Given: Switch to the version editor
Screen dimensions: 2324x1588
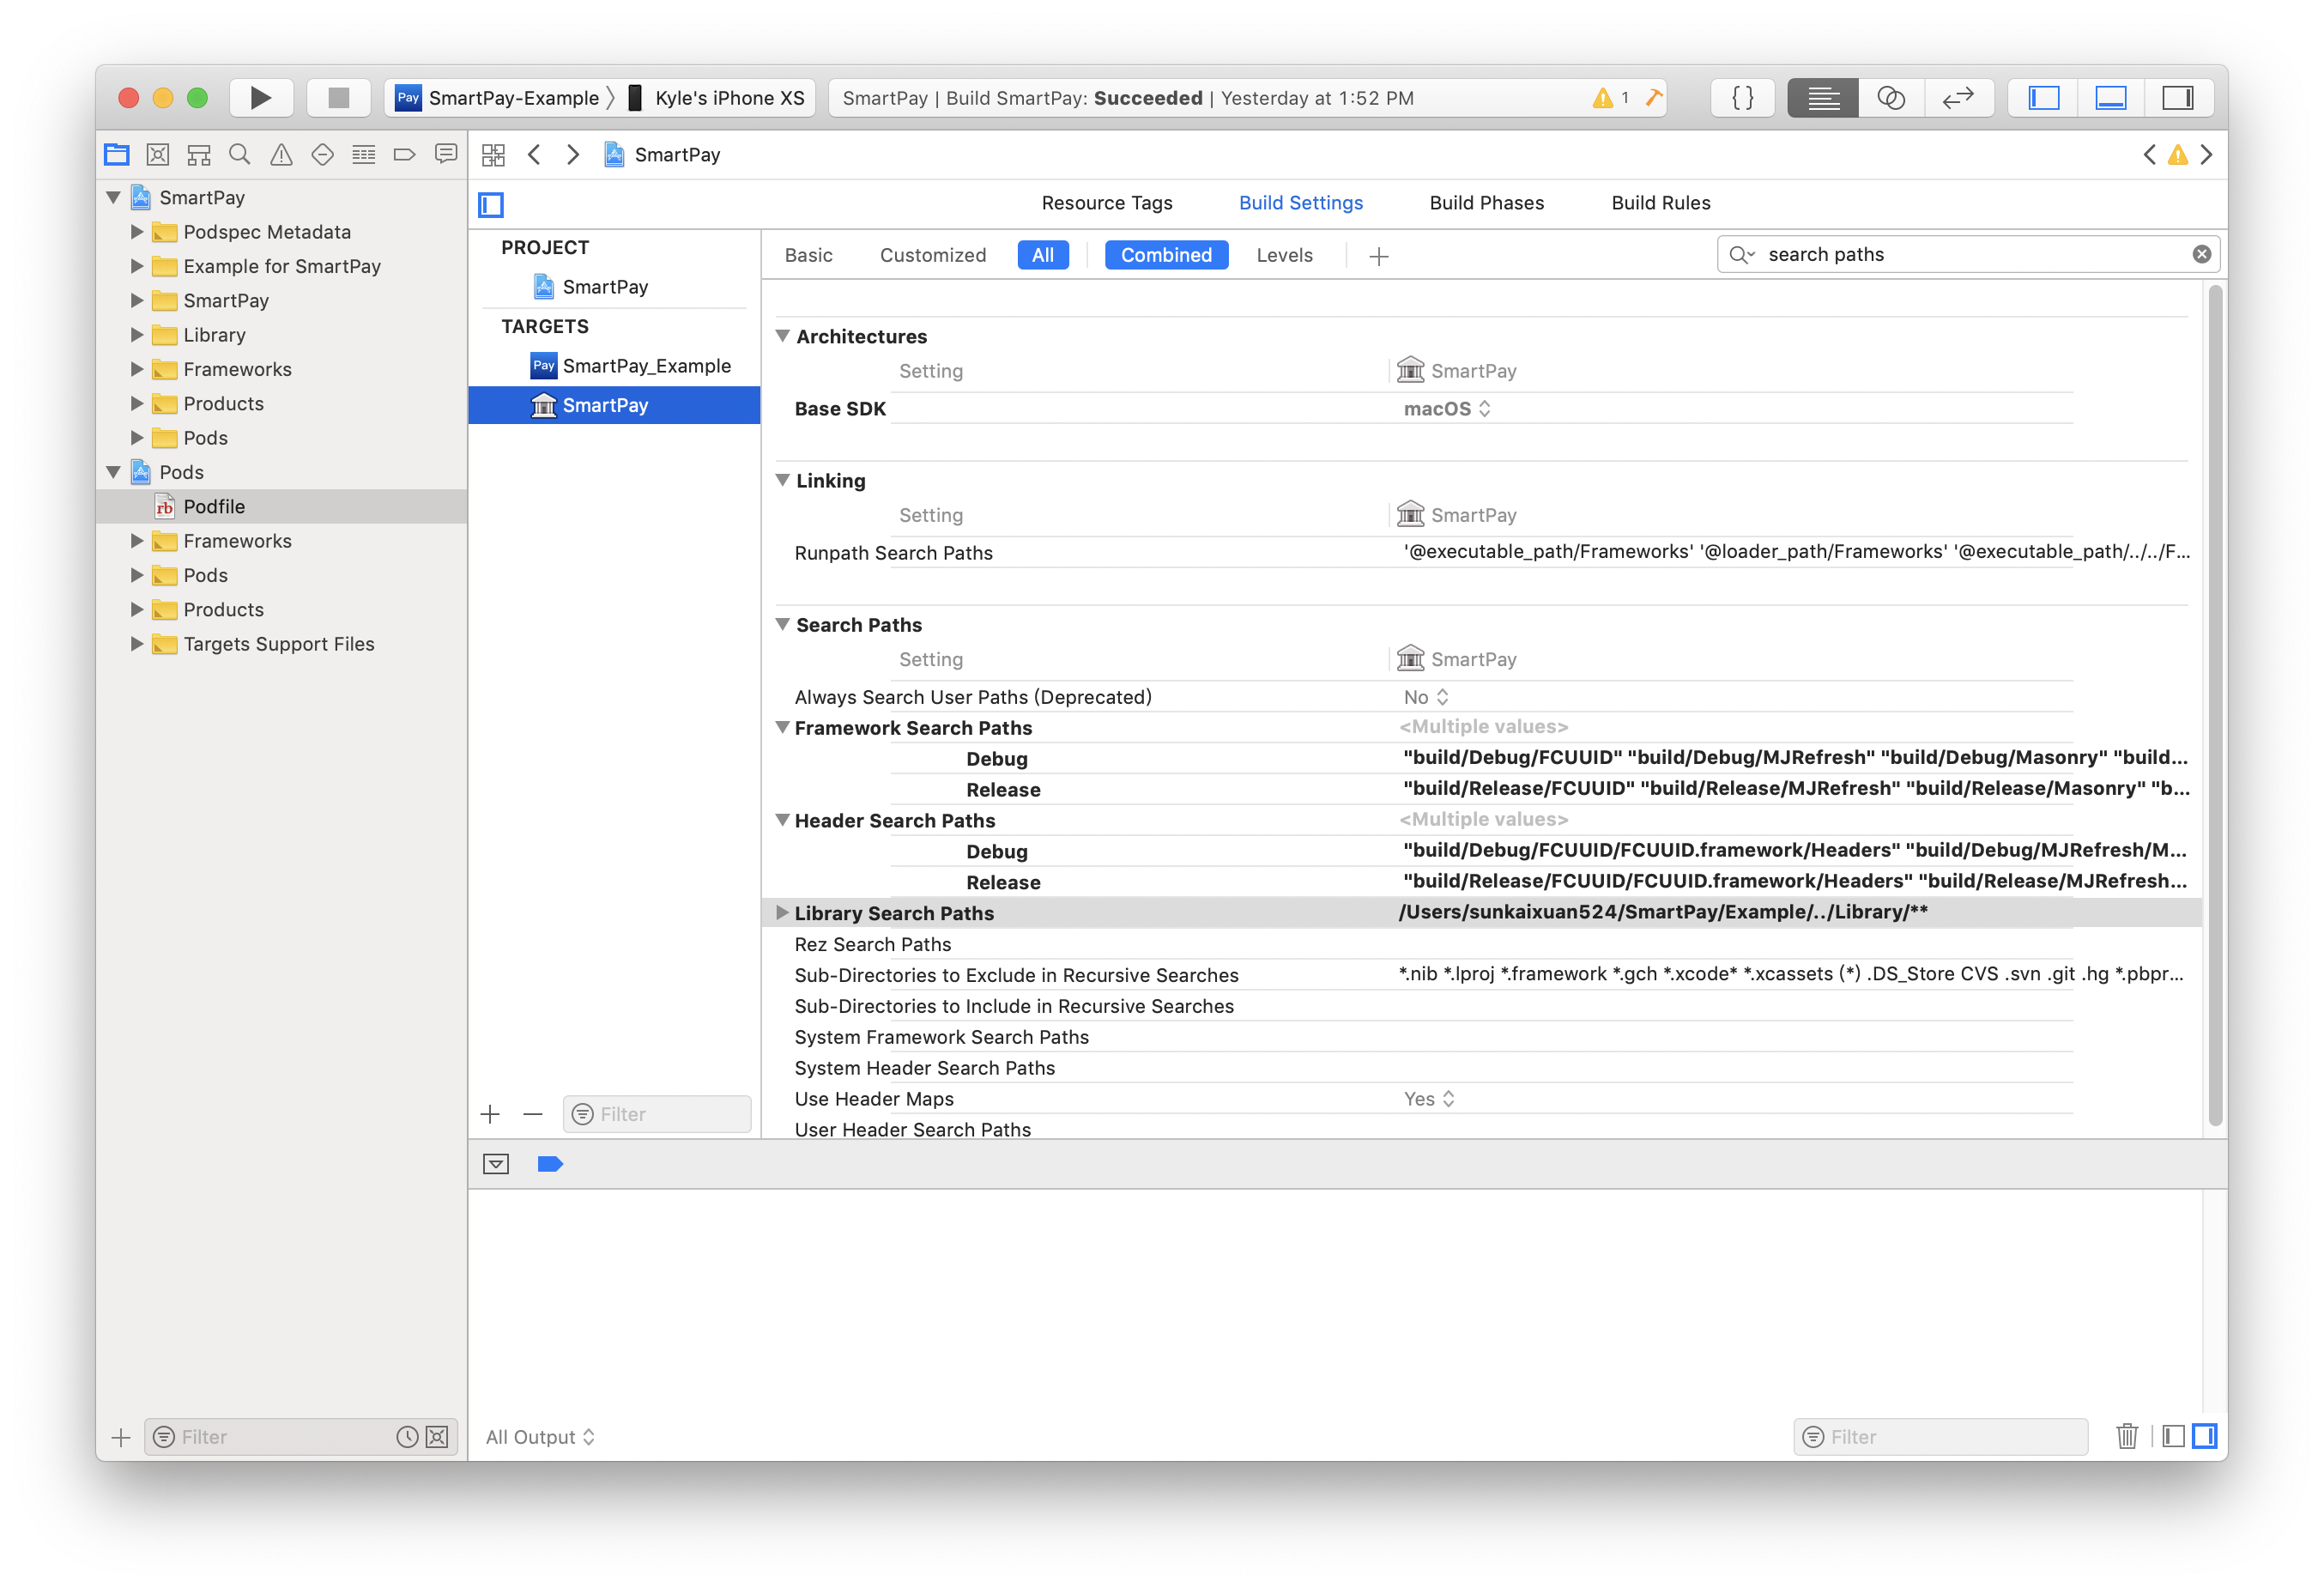Looking at the screenshot, I should [1958, 98].
